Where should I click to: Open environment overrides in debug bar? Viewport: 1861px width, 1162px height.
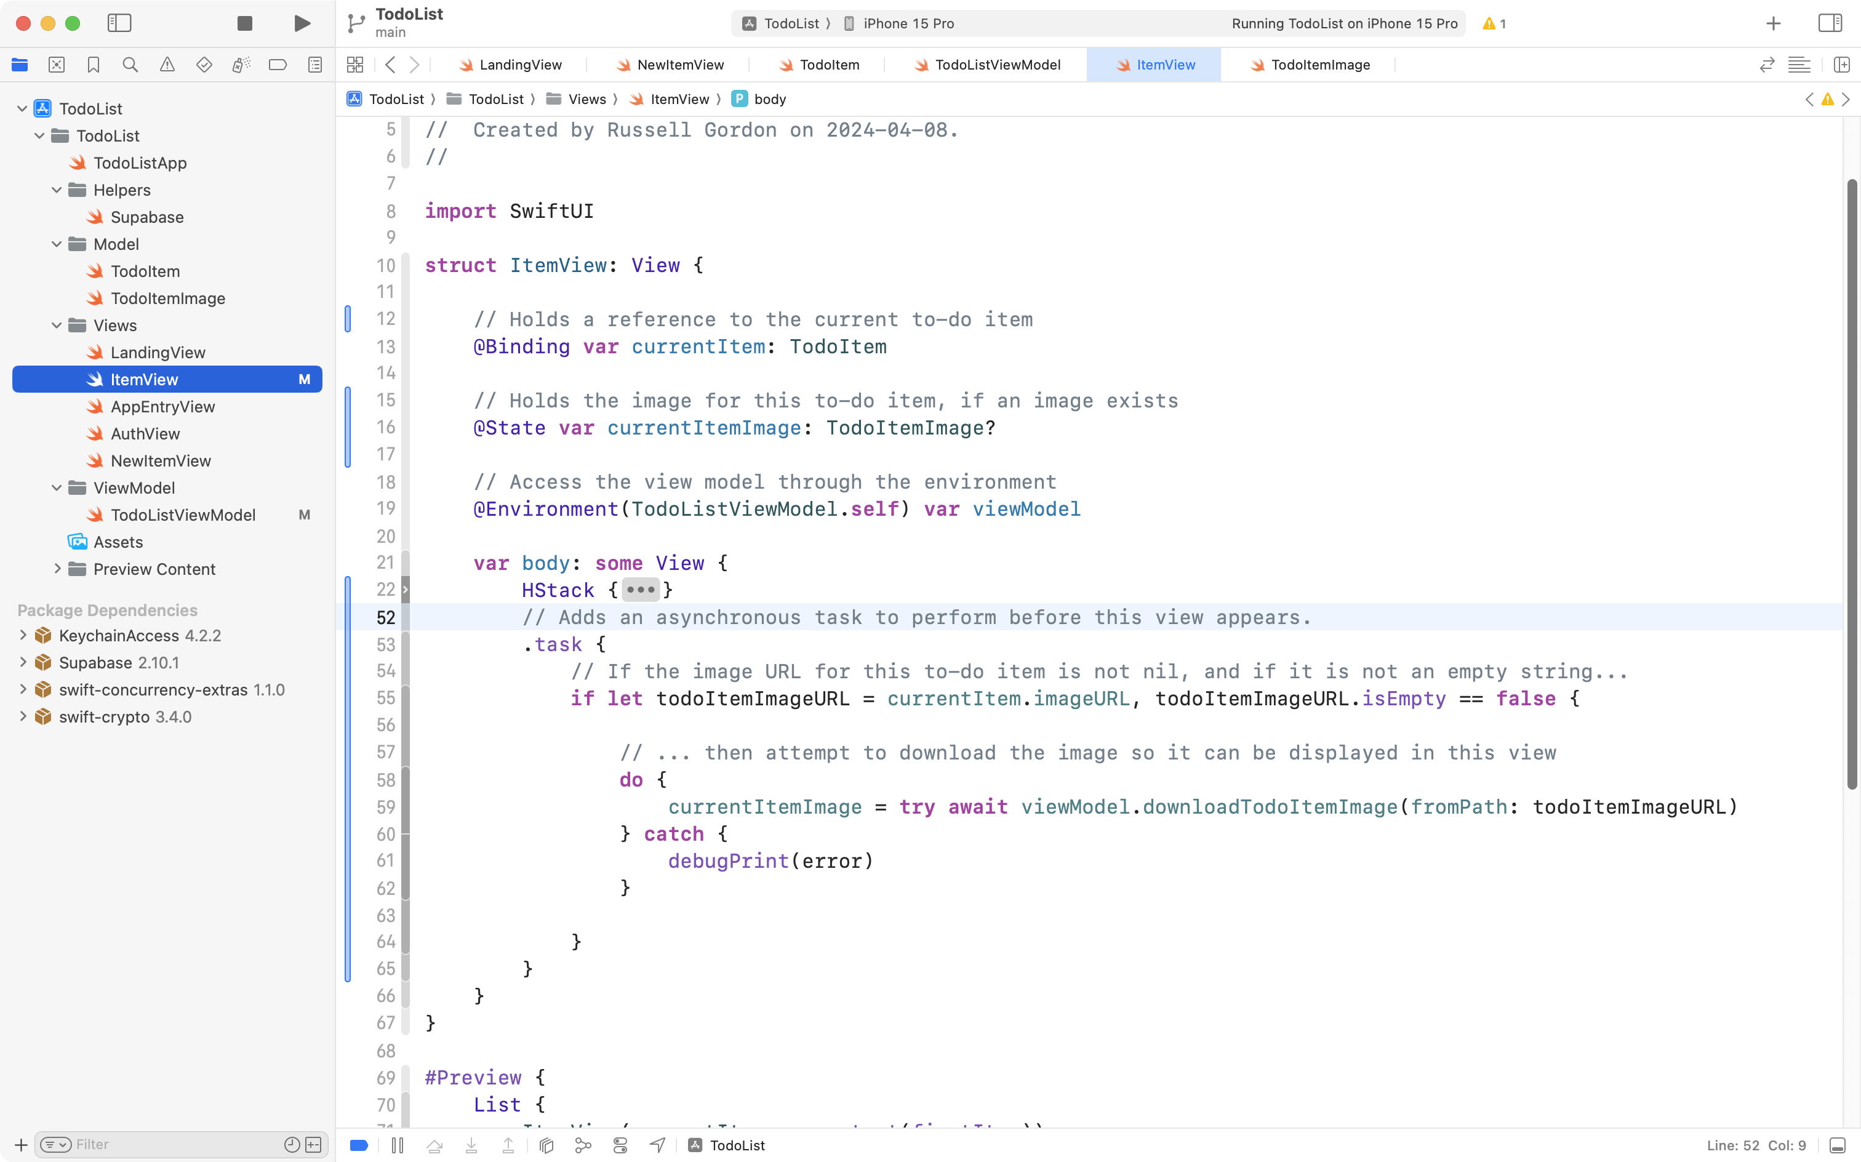click(x=620, y=1144)
